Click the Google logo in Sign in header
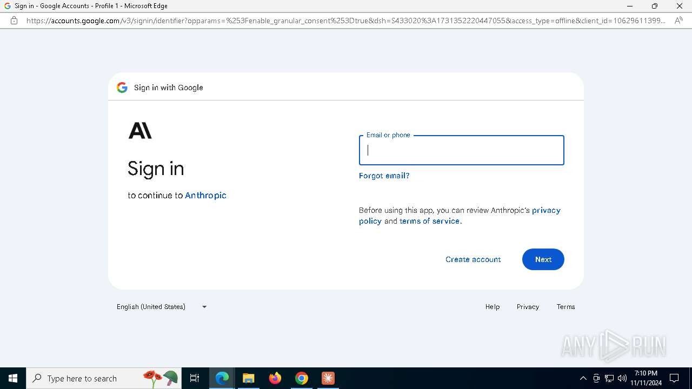Viewport: 692px width, 389px height. (x=122, y=88)
